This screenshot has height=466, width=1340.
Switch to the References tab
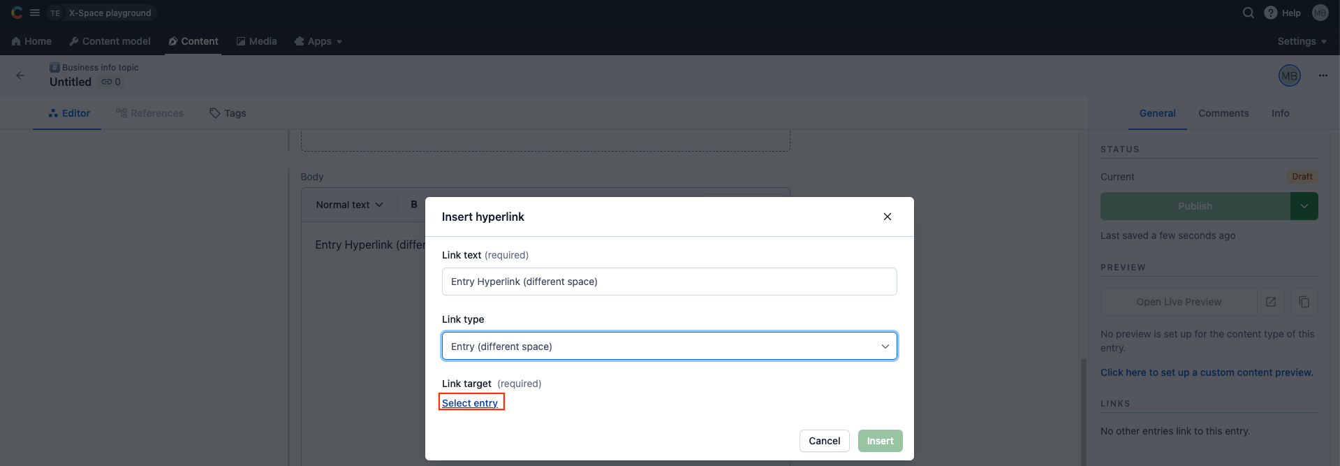point(149,113)
